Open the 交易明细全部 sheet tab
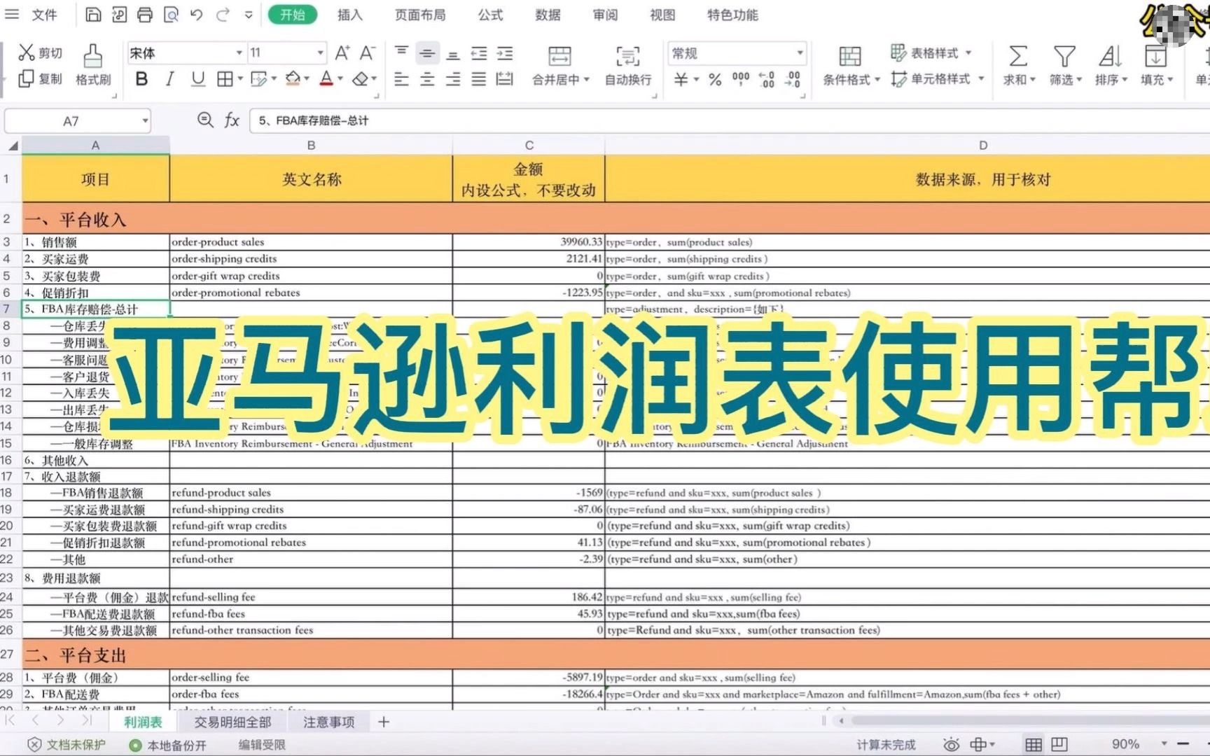The image size is (1210, 756). point(232,722)
